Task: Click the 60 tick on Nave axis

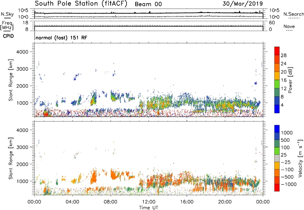Action: pos(272,23)
